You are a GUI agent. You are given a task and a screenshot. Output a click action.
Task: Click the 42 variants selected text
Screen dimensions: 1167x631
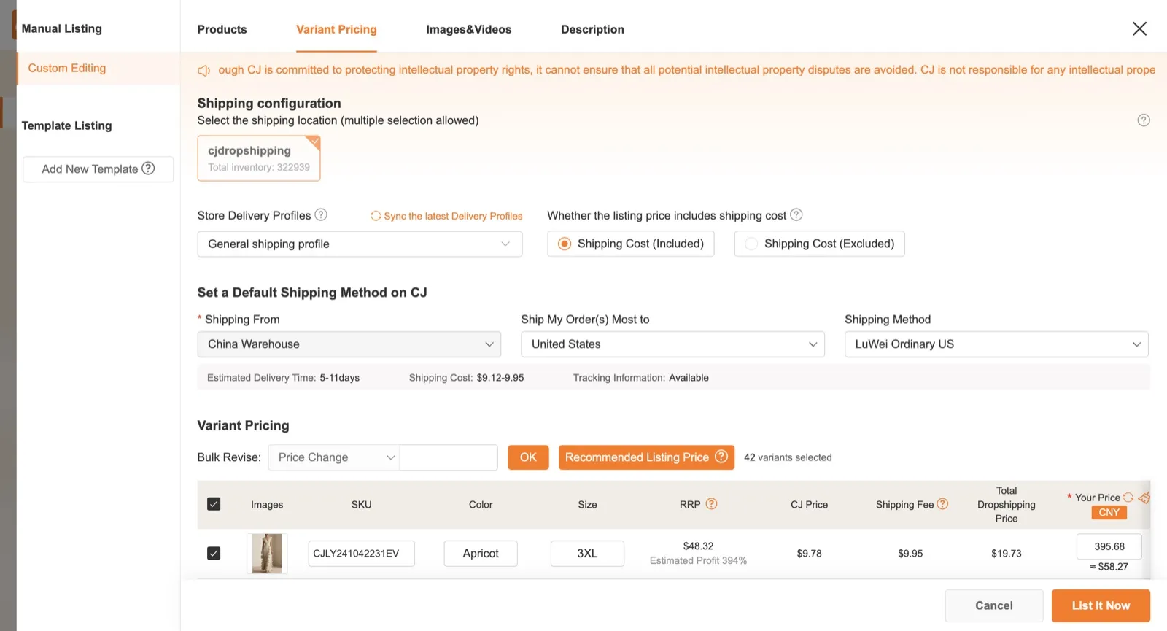click(788, 457)
